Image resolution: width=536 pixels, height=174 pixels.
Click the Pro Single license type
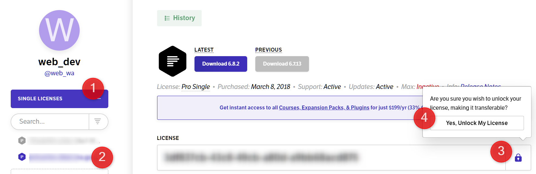tap(195, 87)
